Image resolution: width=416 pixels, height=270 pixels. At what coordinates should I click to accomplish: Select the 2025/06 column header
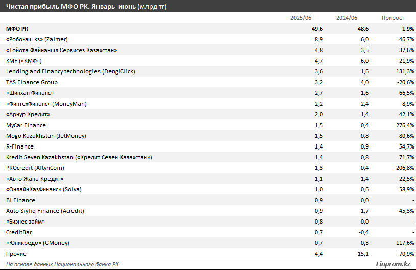[301, 18]
